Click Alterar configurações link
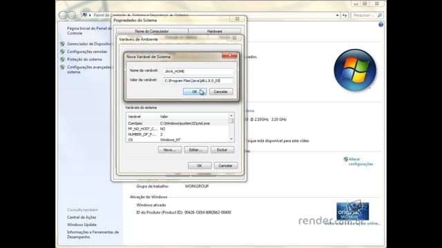This screenshot has height=248, width=442. [361, 161]
